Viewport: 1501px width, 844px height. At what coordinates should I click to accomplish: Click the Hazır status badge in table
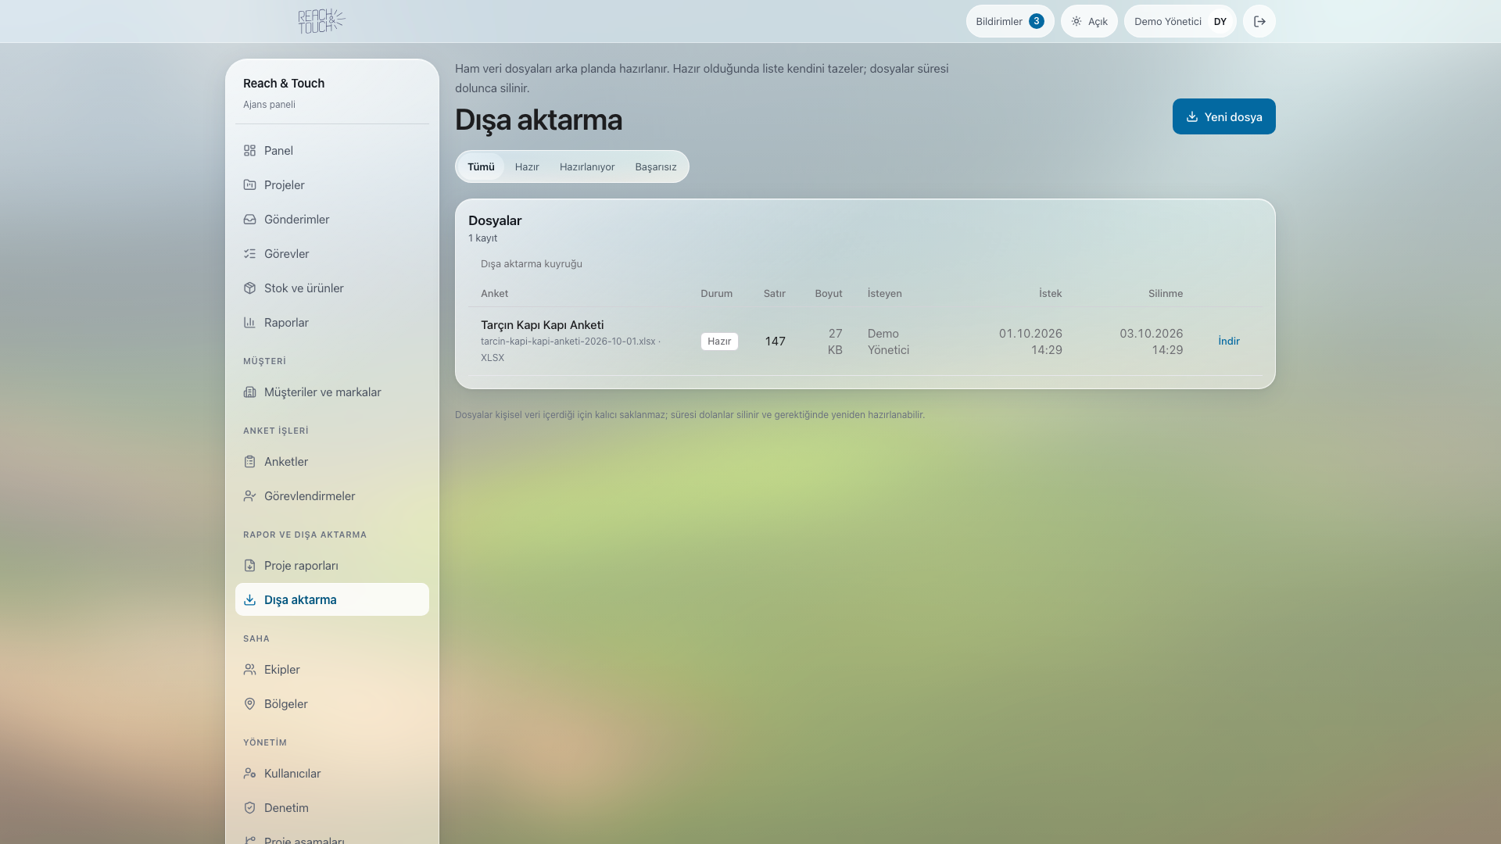719,341
